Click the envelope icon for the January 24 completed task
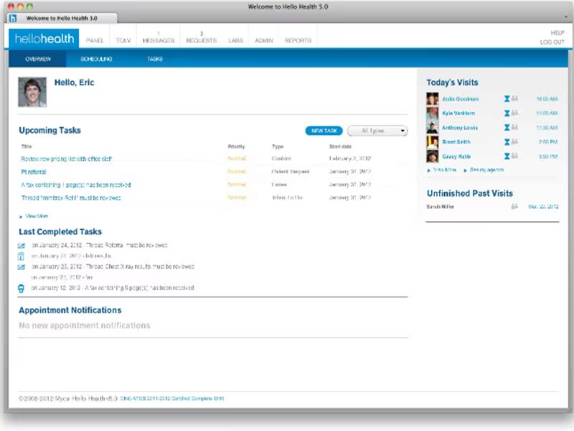574x431 pixels. (22, 246)
